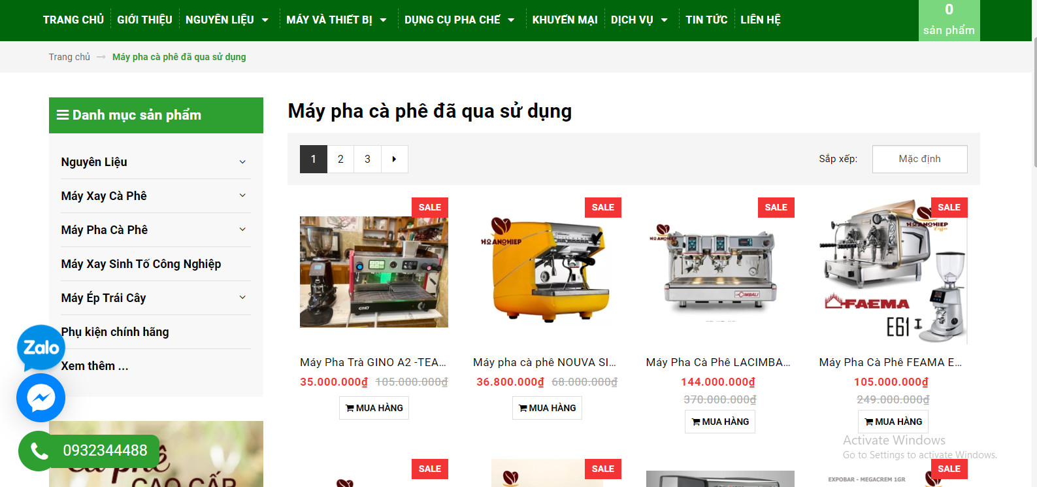
Task: Open Máy Pha Cà Phê sidebar category
Action: pyautogui.click(x=105, y=230)
